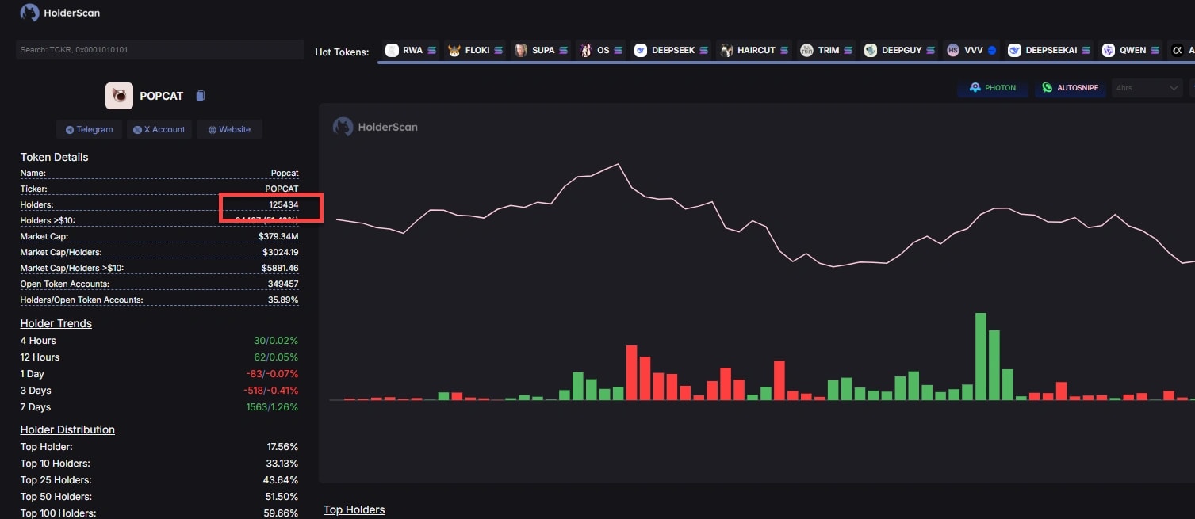Select FLOKI from the hot tokens
Image resolution: width=1195 pixels, height=519 pixels.
(x=476, y=50)
